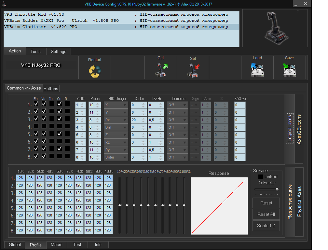Open the Test bottom tab

pos(77,244)
